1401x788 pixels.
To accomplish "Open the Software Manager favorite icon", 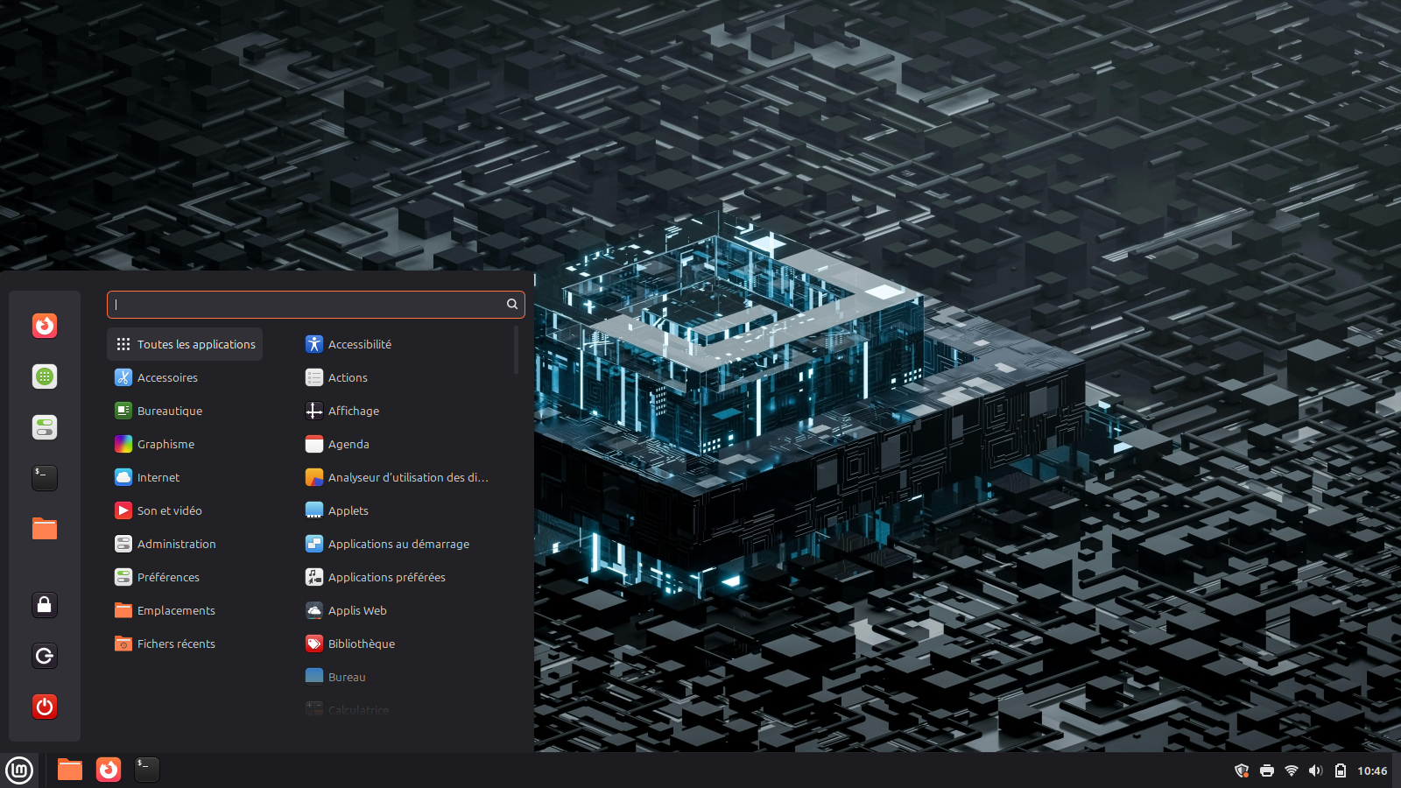I will pyautogui.click(x=45, y=376).
